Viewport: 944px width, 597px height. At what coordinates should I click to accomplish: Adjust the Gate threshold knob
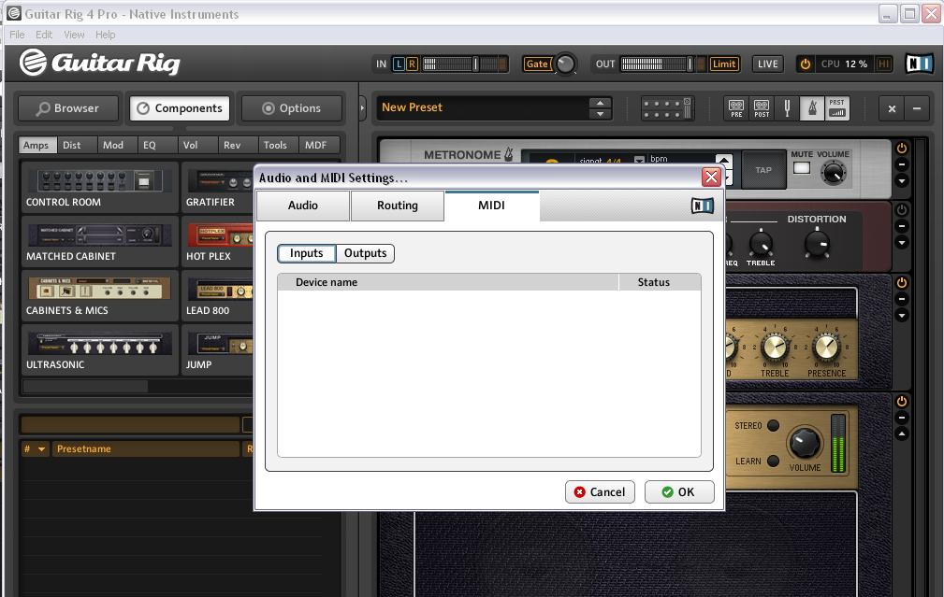click(565, 64)
